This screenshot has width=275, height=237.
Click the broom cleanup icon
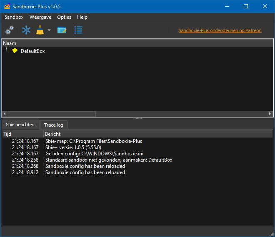[40, 30]
